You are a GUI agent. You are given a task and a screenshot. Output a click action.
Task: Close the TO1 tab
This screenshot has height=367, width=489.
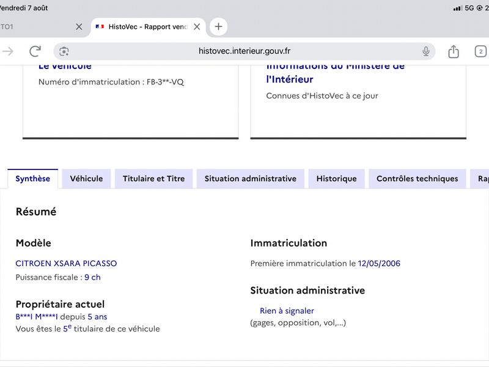coord(79,27)
